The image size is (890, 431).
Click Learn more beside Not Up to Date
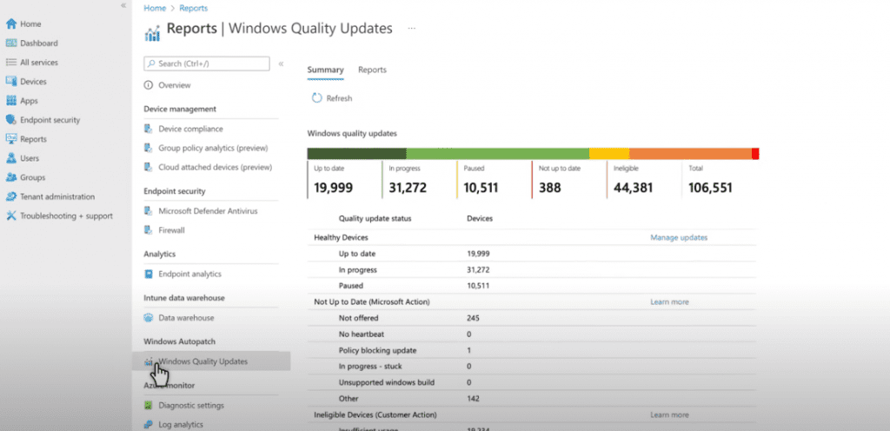tap(670, 302)
